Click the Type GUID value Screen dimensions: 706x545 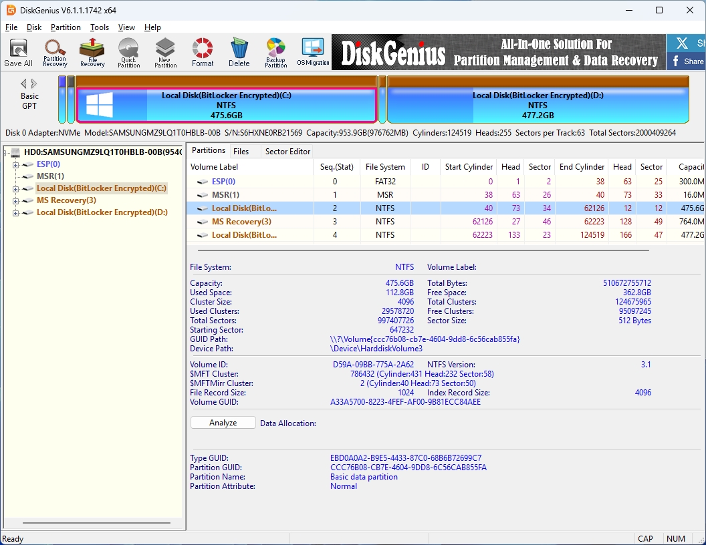coord(406,458)
